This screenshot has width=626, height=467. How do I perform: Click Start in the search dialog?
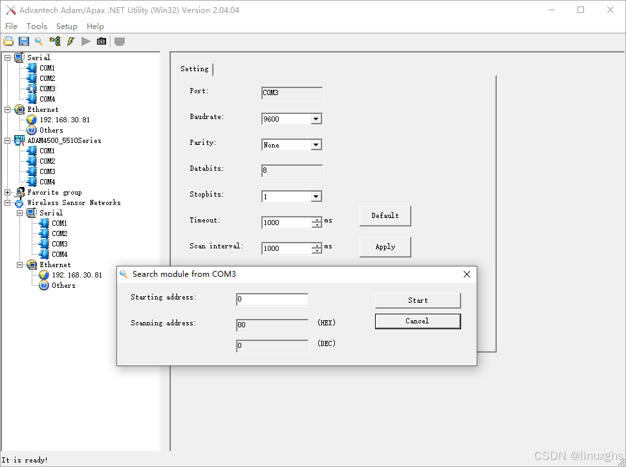[x=418, y=301]
